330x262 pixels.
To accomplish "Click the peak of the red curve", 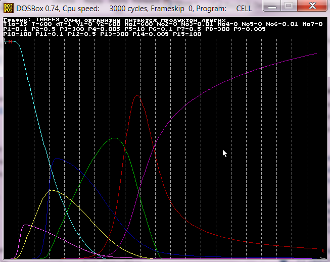I will (137, 95).
